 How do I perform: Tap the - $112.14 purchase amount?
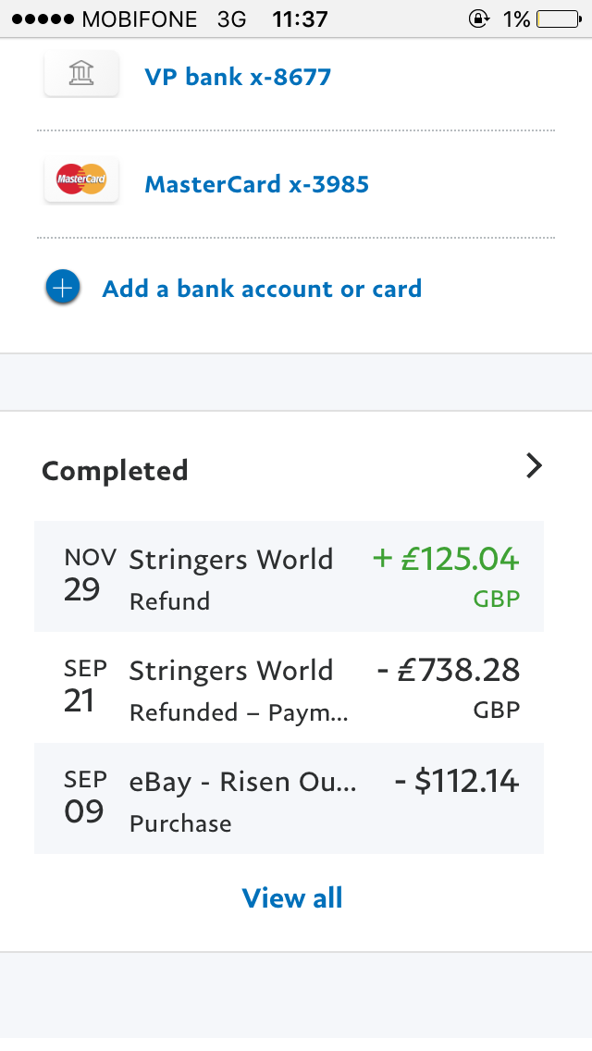[457, 782]
